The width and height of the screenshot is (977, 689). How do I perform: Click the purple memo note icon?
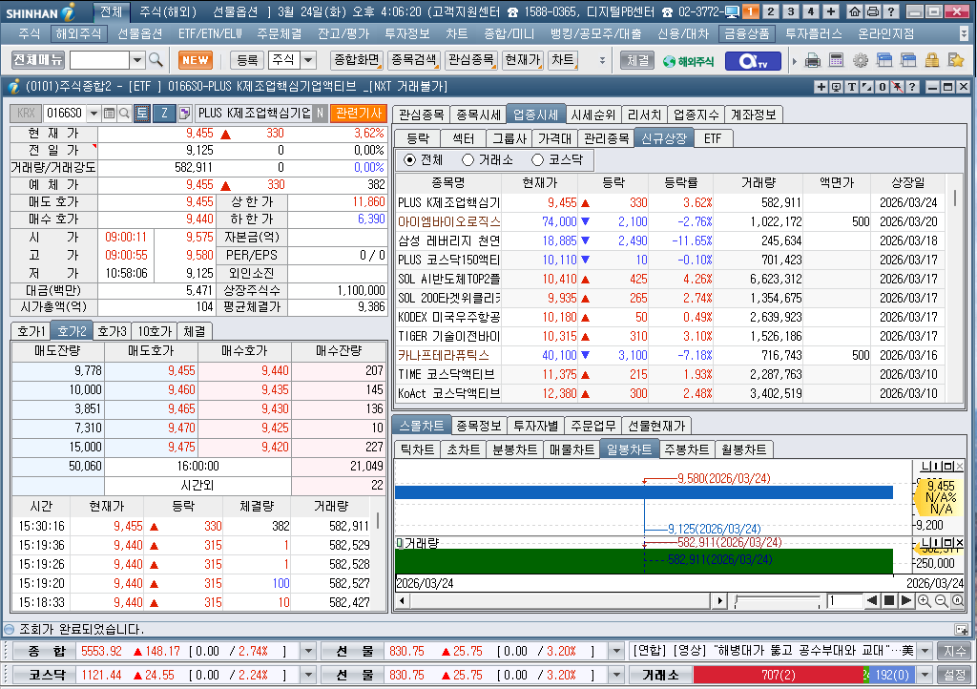pyautogui.click(x=184, y=113)
